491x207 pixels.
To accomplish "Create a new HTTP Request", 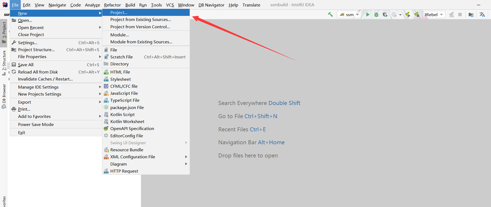I will coord(146,171).
